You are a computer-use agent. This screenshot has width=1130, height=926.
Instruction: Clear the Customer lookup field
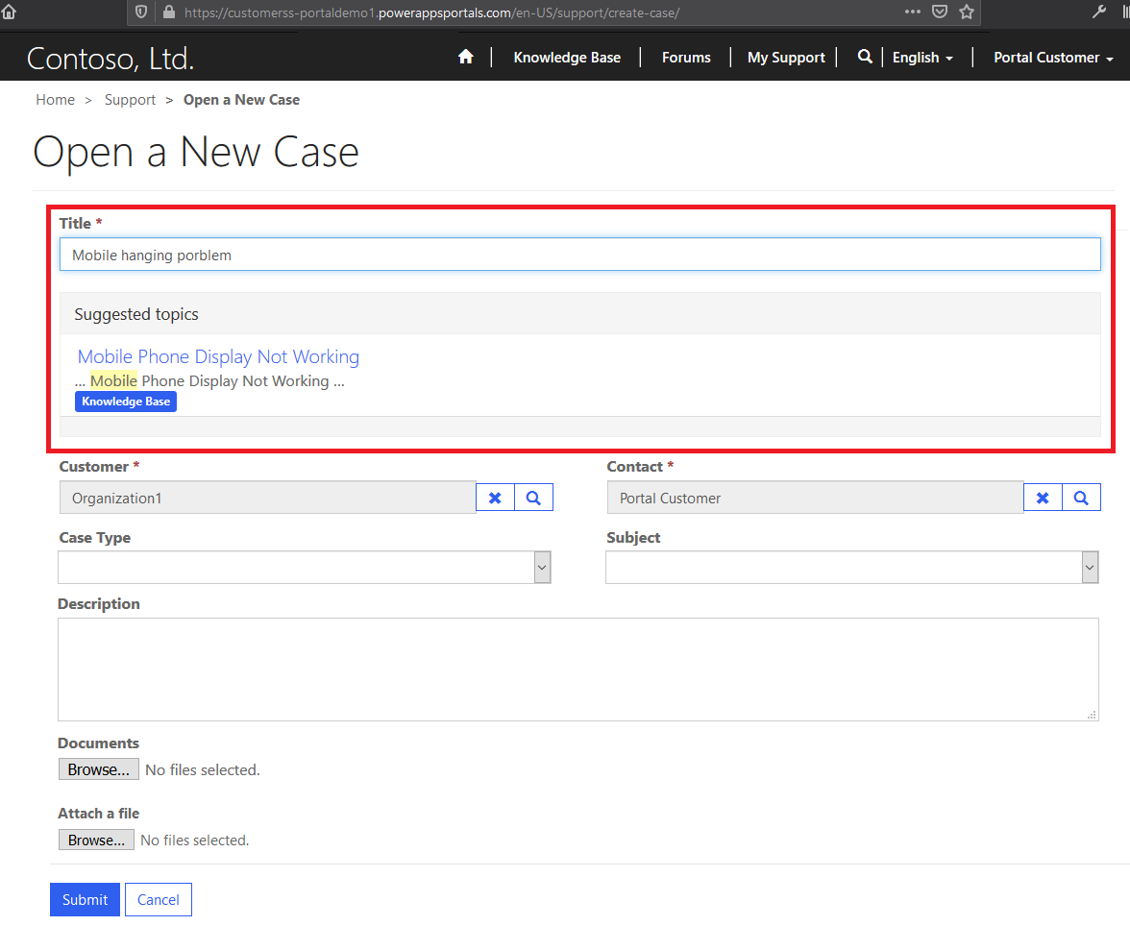pos(495,498)
